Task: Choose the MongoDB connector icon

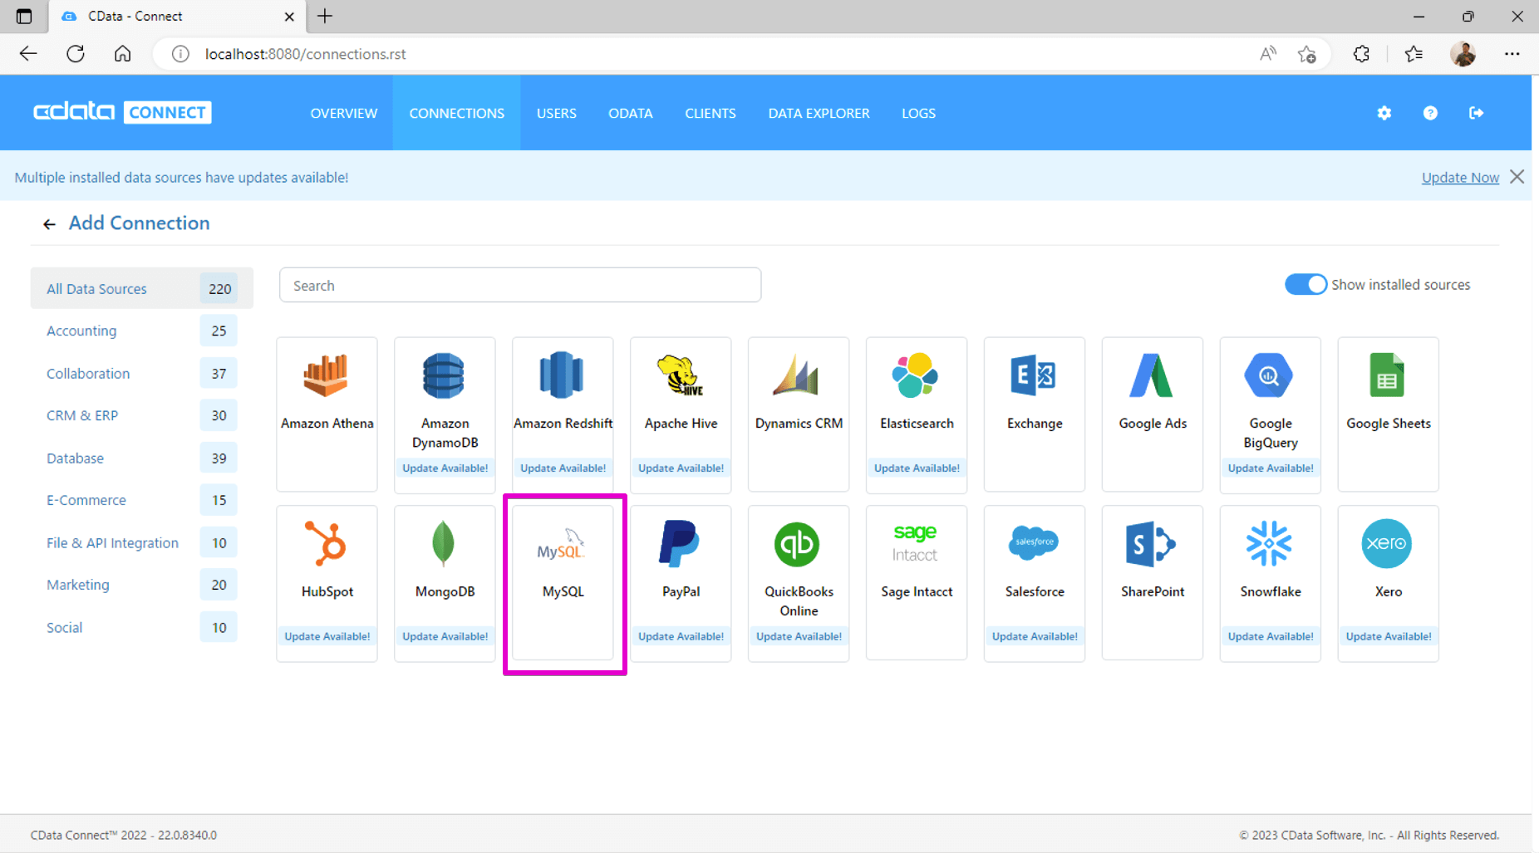Action: pyautogui.click(x=444, y=544)
